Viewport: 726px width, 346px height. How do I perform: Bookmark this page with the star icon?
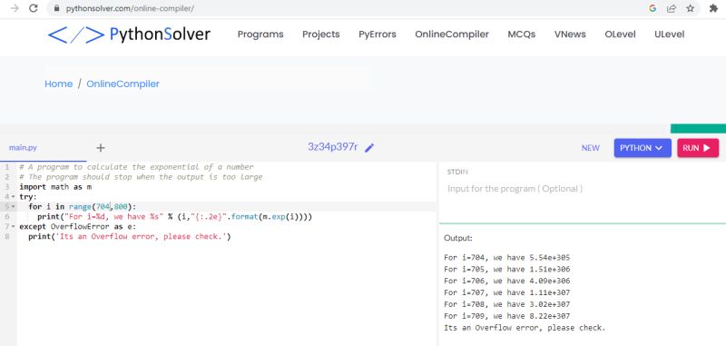pos(691,8)
